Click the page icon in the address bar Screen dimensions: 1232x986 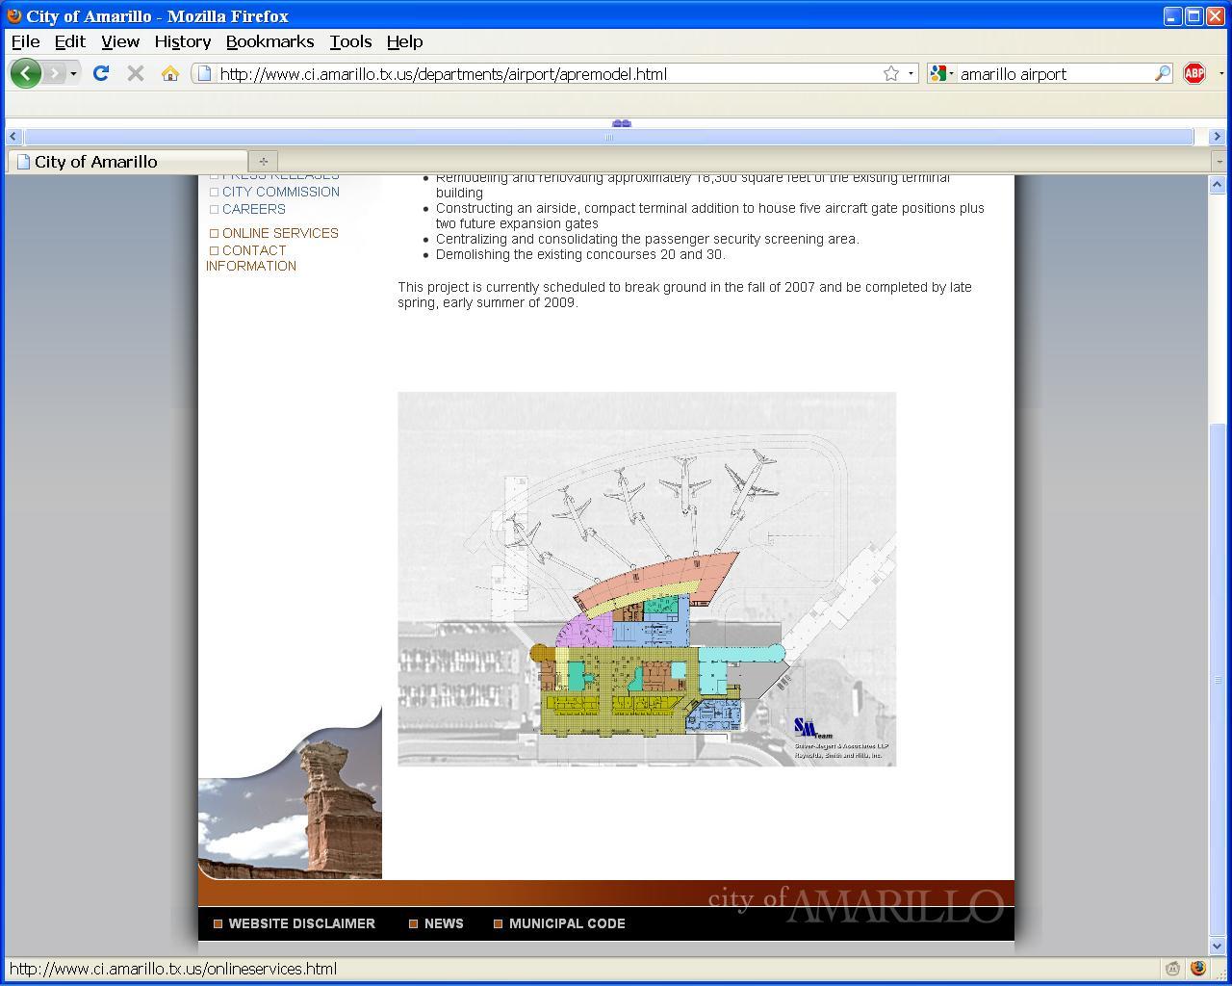[x=204, y=74]
